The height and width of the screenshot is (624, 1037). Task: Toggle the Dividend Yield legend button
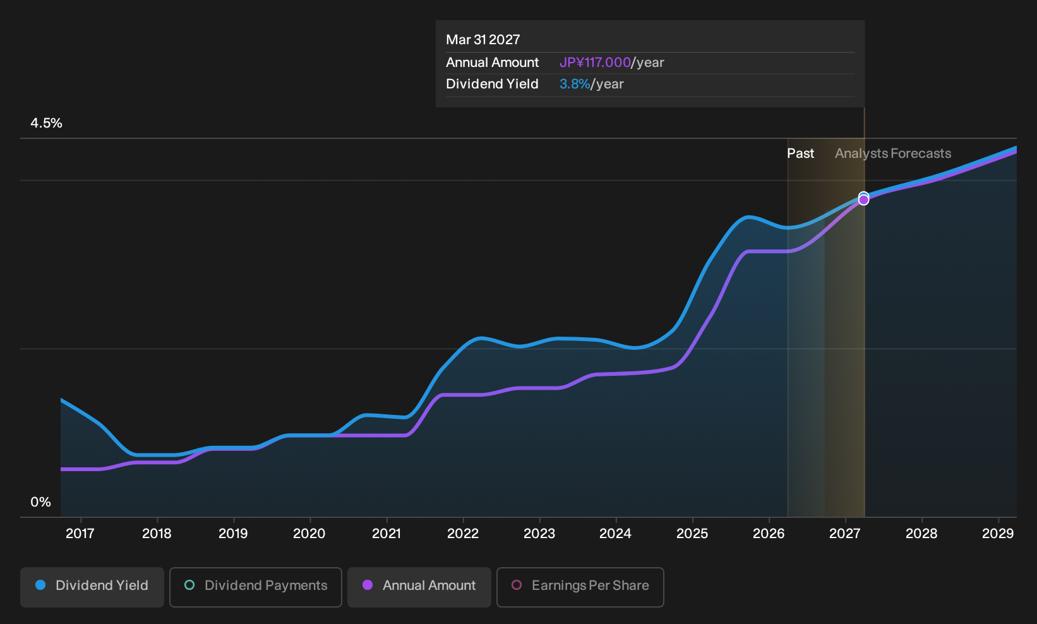(92, 587)
